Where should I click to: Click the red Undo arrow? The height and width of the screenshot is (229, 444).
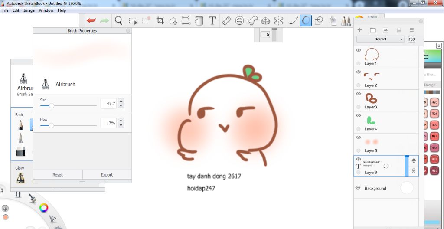click(x=91, y=21)
